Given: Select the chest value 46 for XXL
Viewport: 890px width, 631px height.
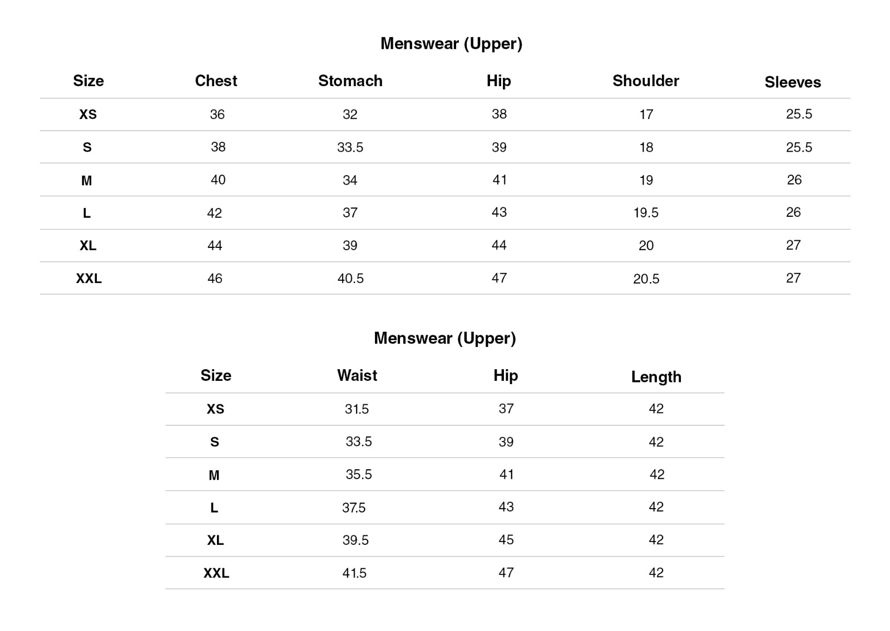Looking at the screenshot, I should (215, 279).
